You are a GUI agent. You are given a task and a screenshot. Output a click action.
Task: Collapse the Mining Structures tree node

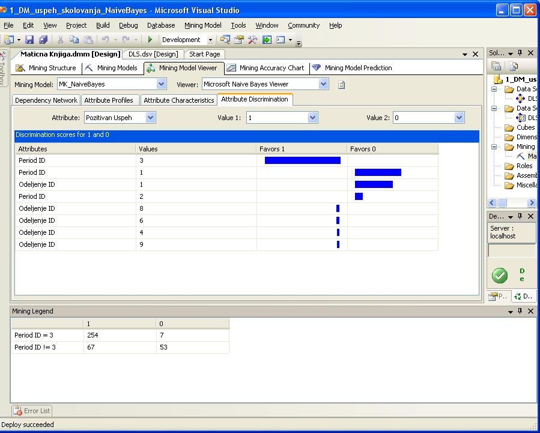pyautogui.click(x=494, y=147)
